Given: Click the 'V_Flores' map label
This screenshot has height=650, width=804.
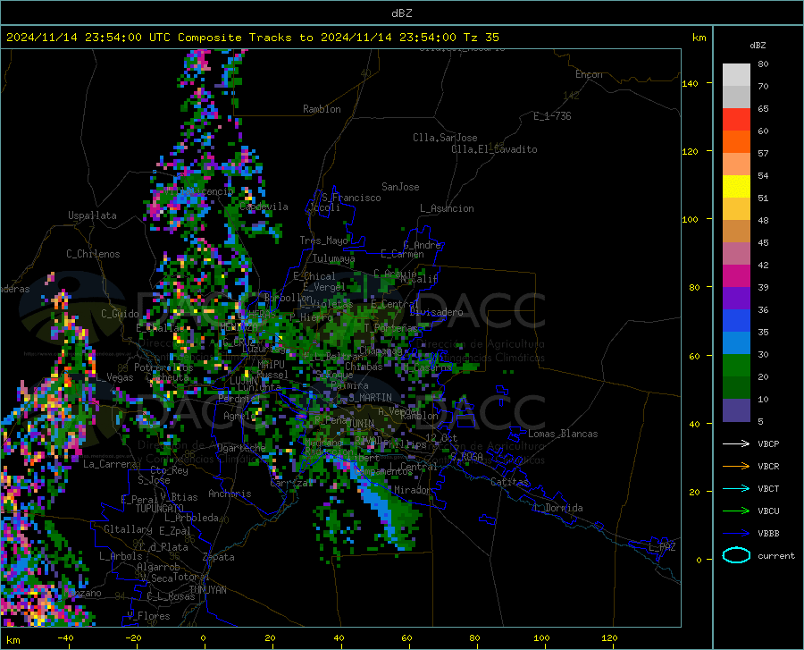Looking at the screenshot, I should point(148,616).
